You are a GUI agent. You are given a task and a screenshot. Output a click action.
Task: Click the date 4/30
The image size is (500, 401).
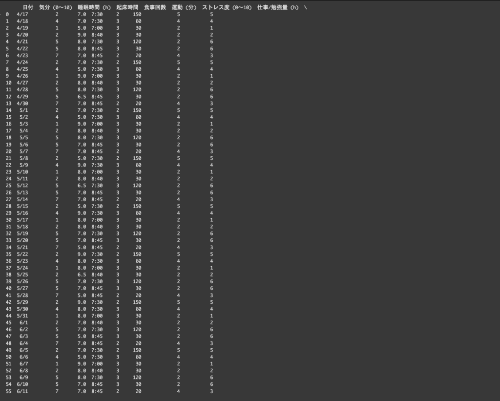(x=22, y=104)
